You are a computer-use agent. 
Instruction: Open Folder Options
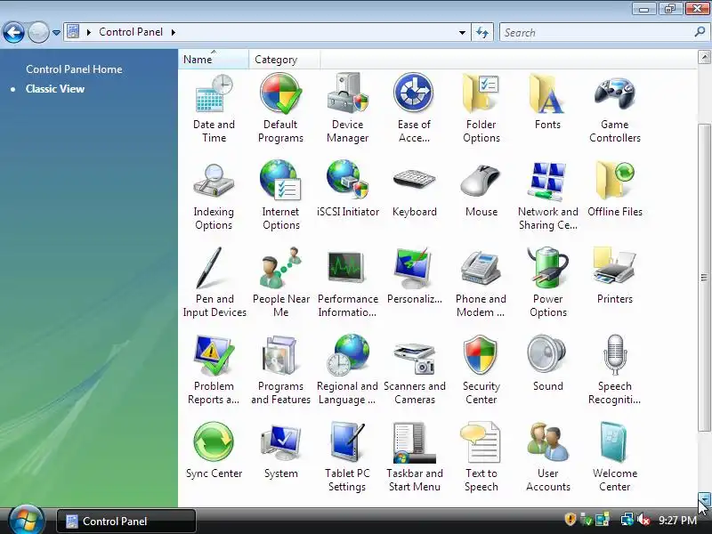pos(481,109)
